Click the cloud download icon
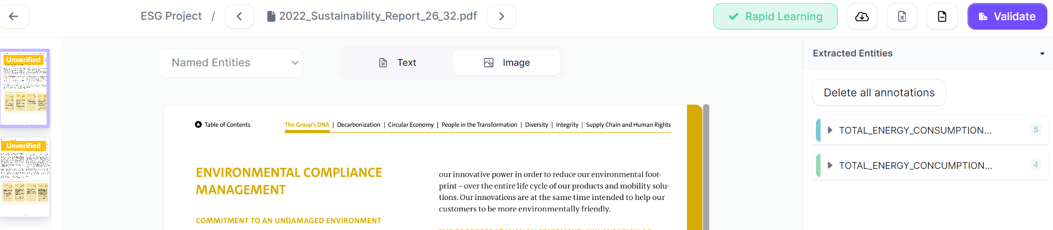The height and width of the screenshot is (230, 1053). [862, 17]
